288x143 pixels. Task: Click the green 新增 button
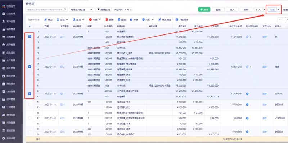pos(204,10)
